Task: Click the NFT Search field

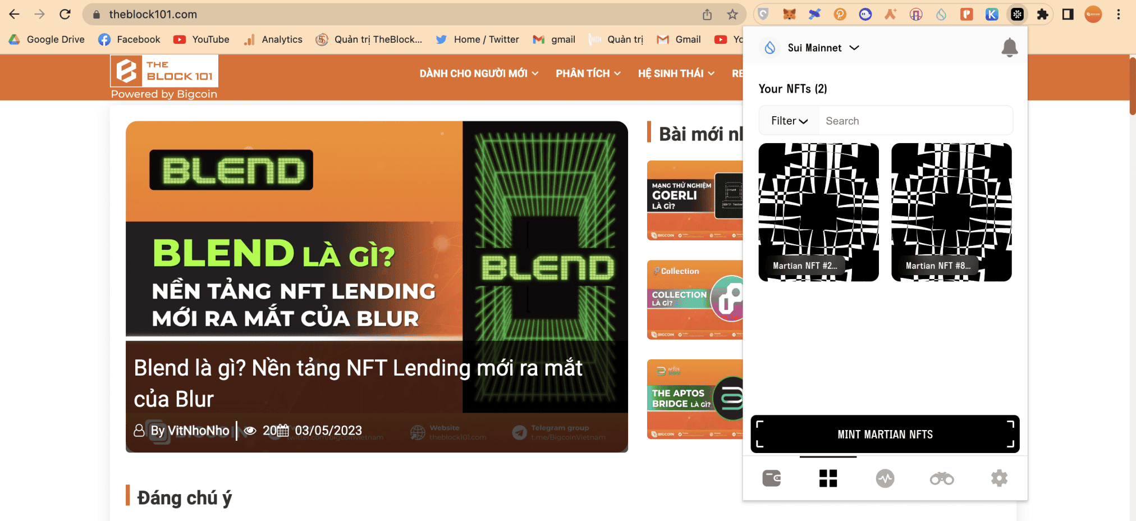Action: (x=916, y=121)
